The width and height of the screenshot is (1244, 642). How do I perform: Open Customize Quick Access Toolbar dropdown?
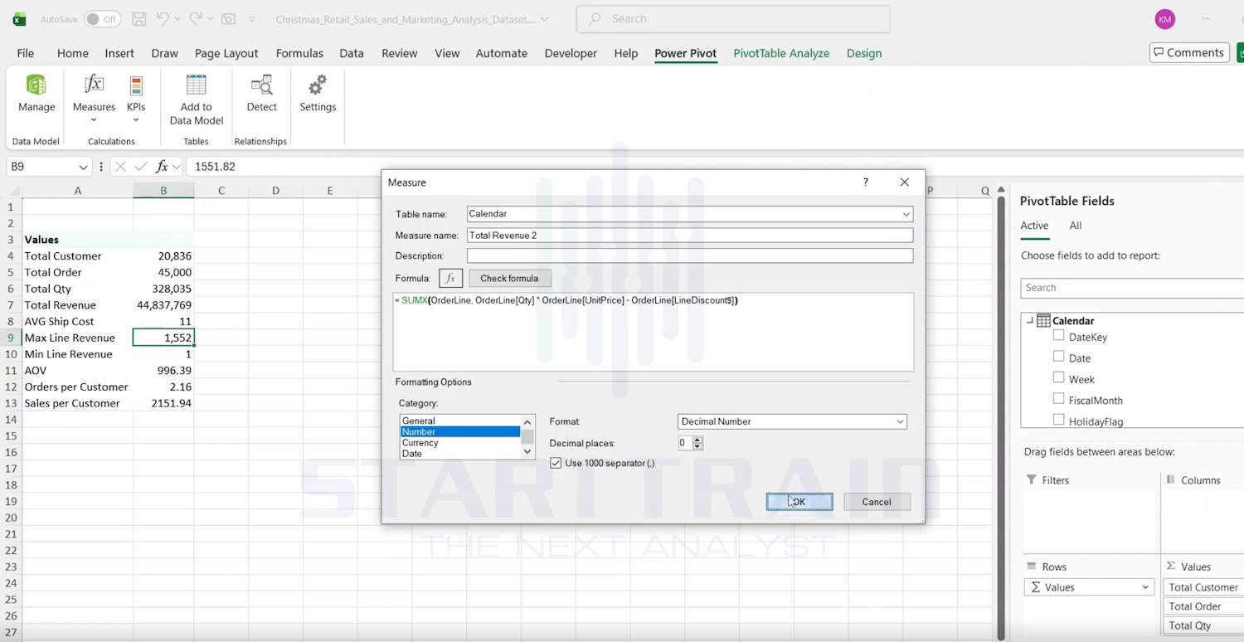coord(252,19)
